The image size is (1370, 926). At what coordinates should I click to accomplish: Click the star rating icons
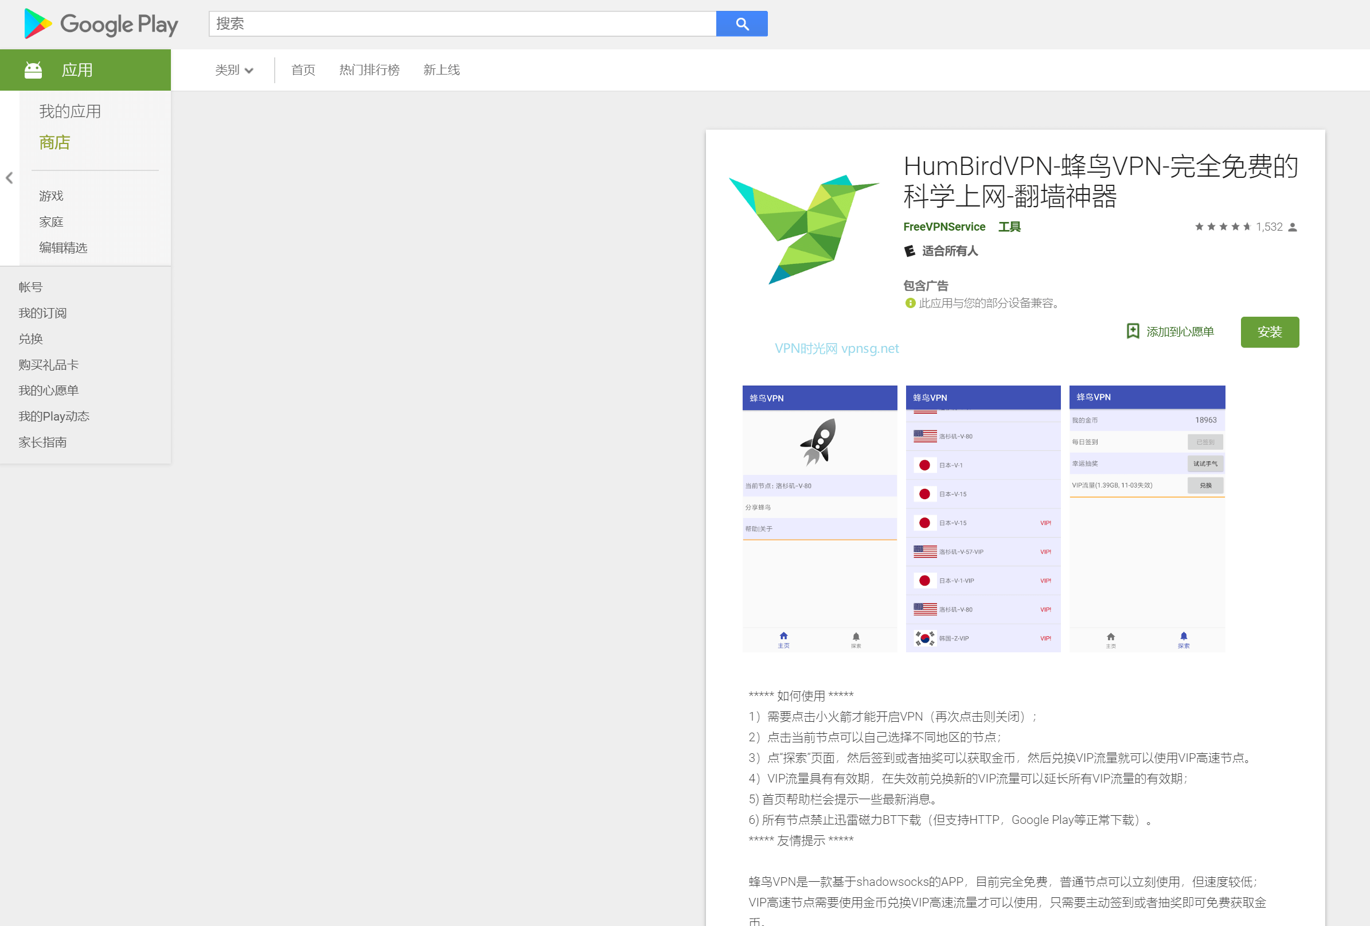pos(1222,227)
